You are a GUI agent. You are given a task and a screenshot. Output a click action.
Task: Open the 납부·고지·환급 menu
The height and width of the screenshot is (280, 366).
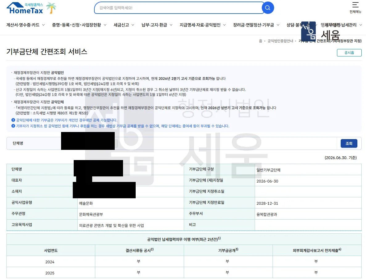click(154, 25)
